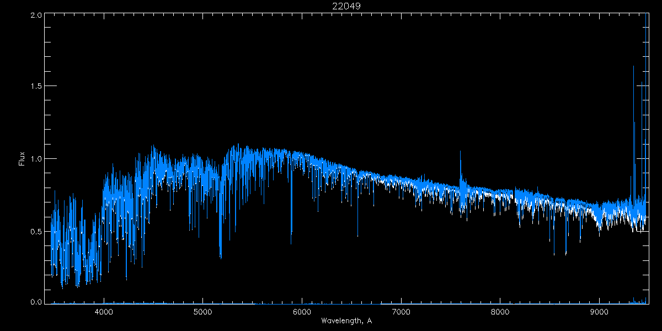Select the 1.5 flux tick label
Screen dimensions: 662x331
coord(35,87)
